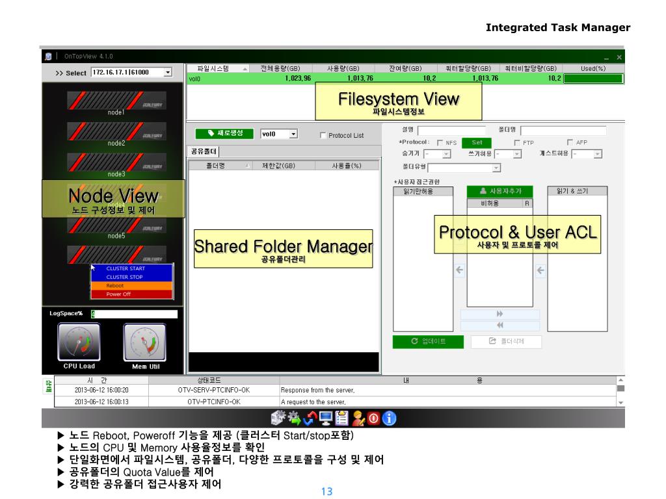
Task: Open the clipboard checklist icon
Action: (341, 418)
